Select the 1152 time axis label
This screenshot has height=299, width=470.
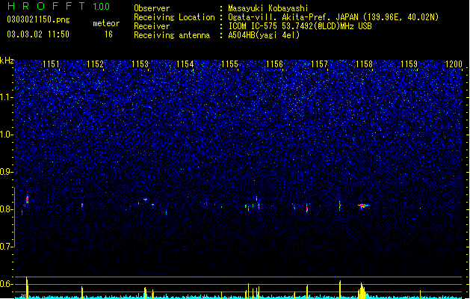coord(96,64)
